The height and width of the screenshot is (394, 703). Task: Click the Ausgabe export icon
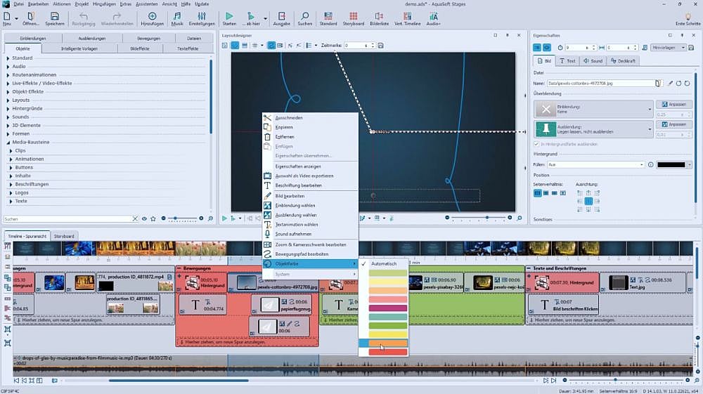click(x=281, y=17)
